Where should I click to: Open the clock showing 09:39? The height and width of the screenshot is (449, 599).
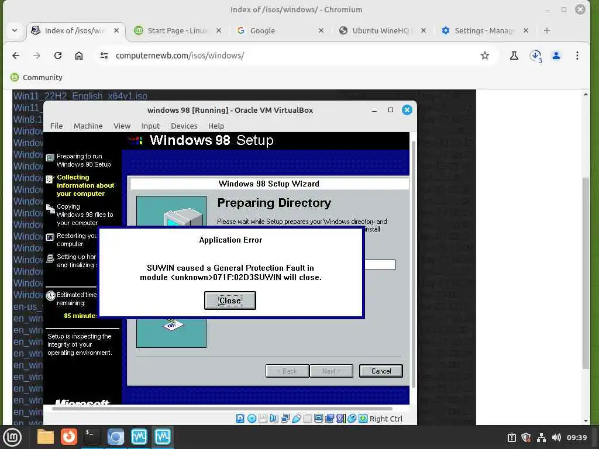[x=576, y=437]
